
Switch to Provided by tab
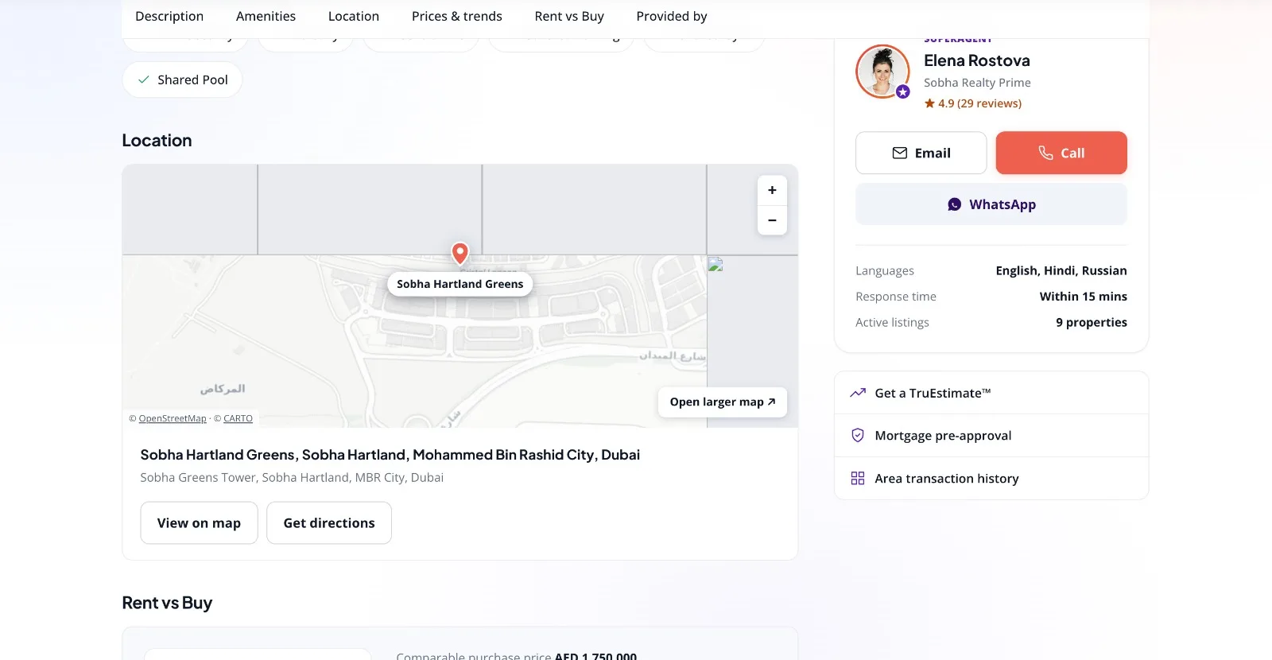[672, 16]
